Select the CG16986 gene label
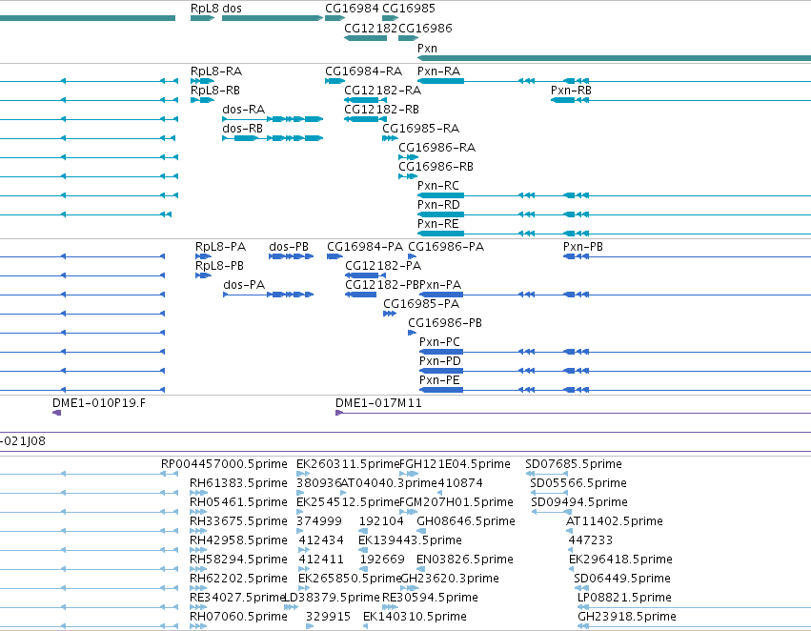The image size is (811, 631). tap(425, 28)
